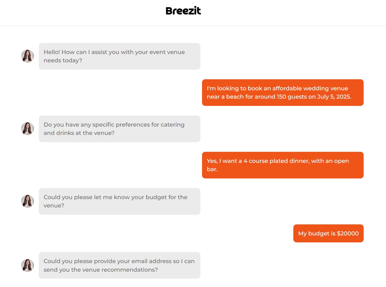Open the avatar next to the email request
The width and height of the screenshot is (386, 287).
pos(27,266)
